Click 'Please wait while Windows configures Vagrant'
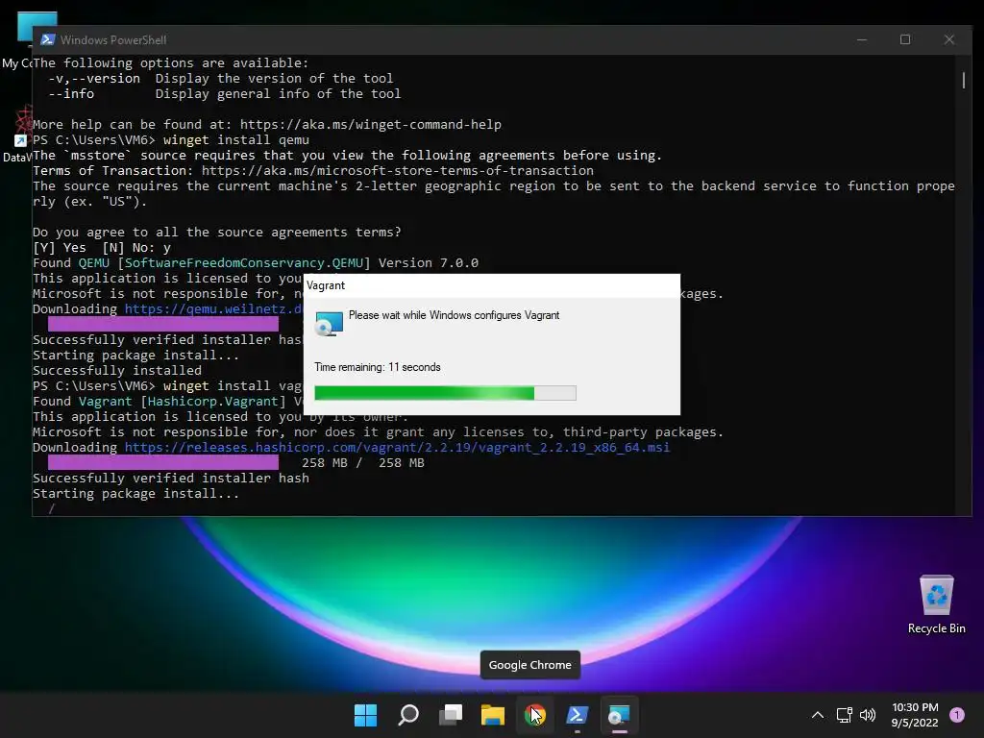Image resolution: width=984 pixels, height=738 pixels. (454, 315)
